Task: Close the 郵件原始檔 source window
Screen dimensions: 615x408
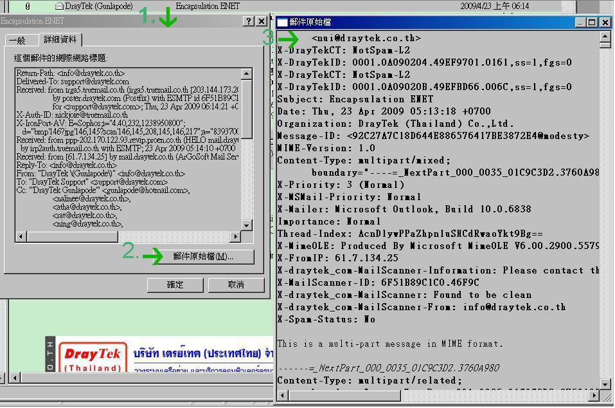Action: pyautogui.click(x=605, y=23)
